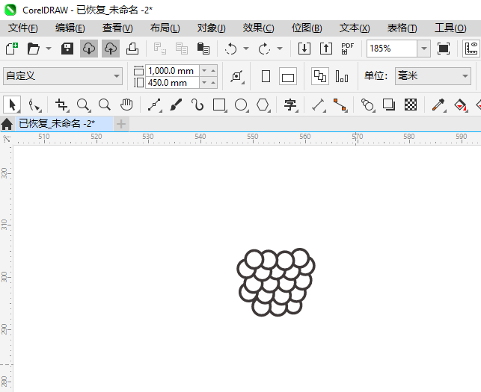Click the plus button to add new document
This screenshot has height=392, width=481.
click(x=121, y=123)
